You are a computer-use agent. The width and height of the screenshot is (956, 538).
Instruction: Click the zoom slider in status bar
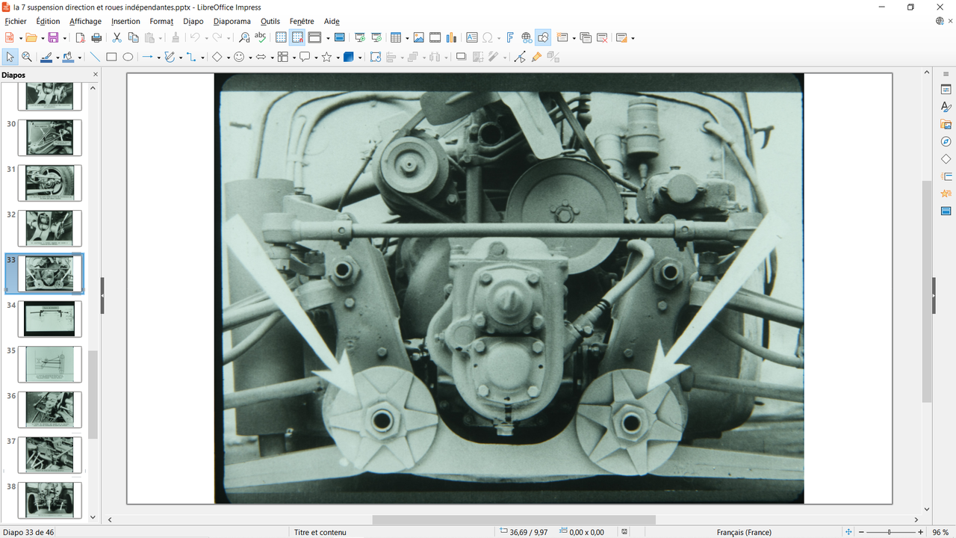coord(889,532)
